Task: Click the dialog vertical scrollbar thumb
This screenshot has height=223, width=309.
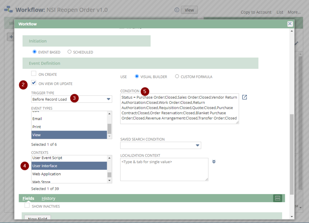Action: pos(292,154)
